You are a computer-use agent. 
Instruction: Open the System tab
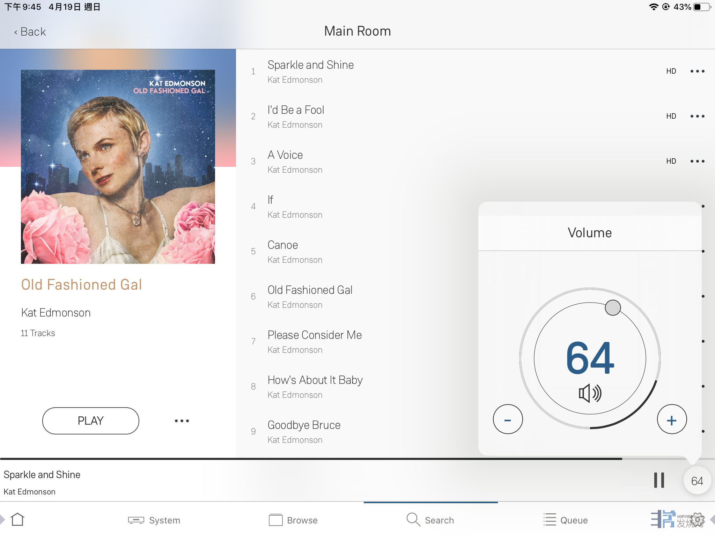click(154, 520)
